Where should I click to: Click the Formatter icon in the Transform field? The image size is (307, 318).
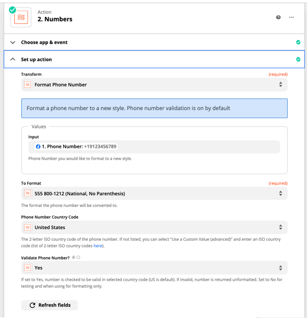pos(28,85)
